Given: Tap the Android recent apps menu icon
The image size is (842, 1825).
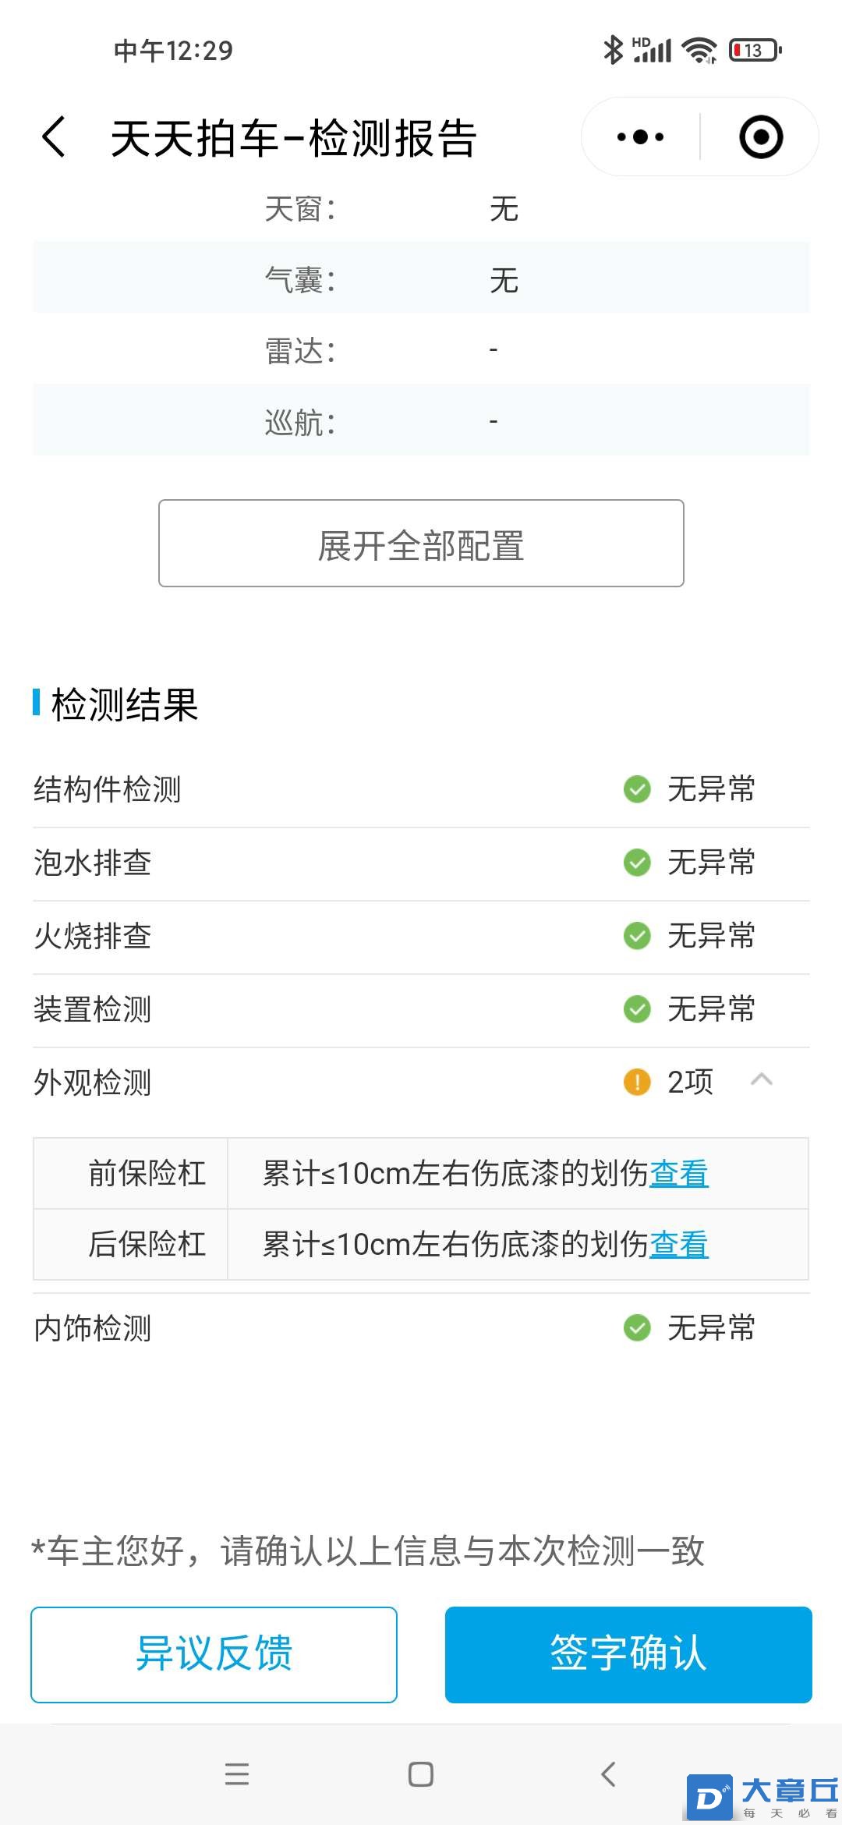Looking at the screenshot, I should tap(236, 1774).
